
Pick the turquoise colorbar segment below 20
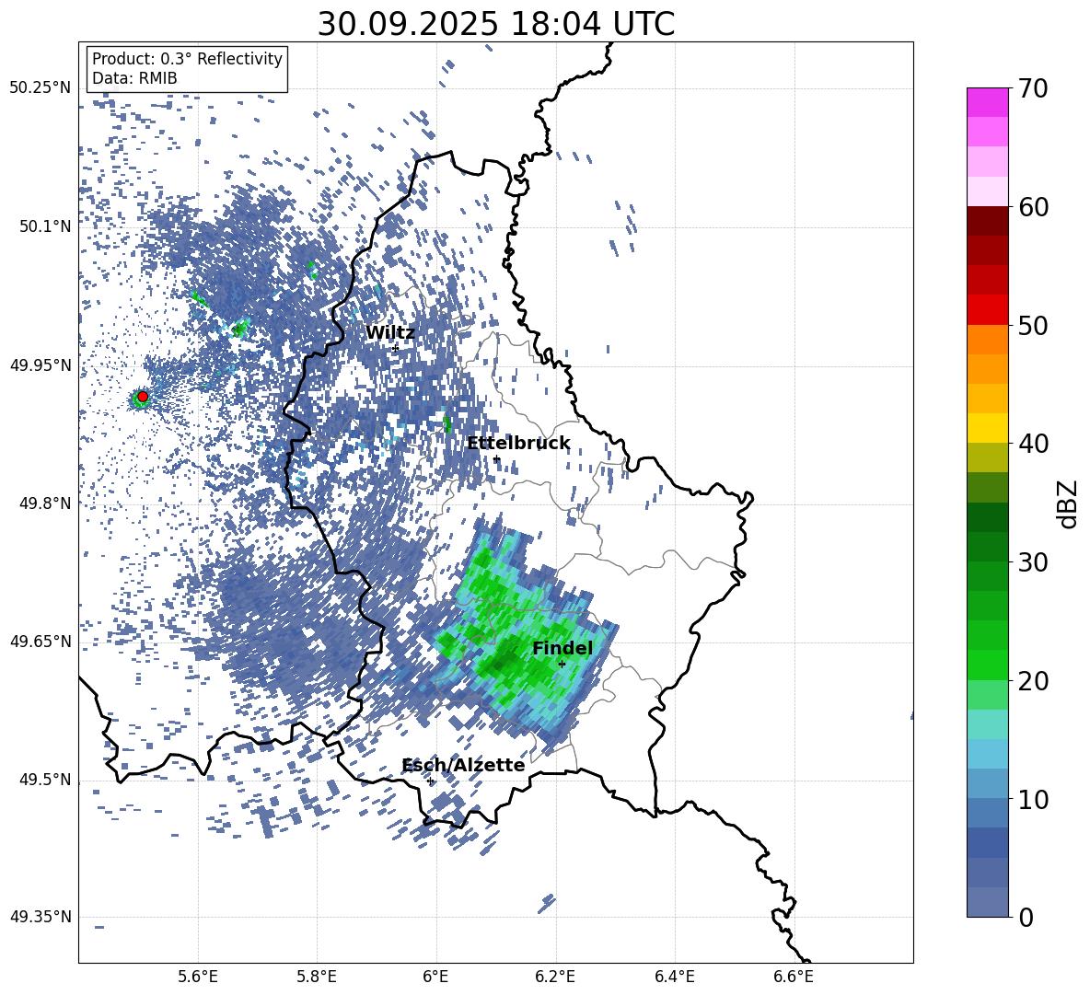(987, 724)
